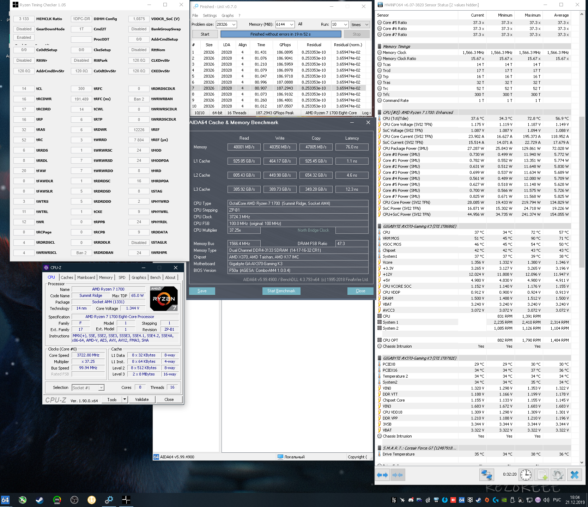Screen dimensions: 588x507
Task: Open MSI Afterburner jet icon on taskbar
Action: 23,500
